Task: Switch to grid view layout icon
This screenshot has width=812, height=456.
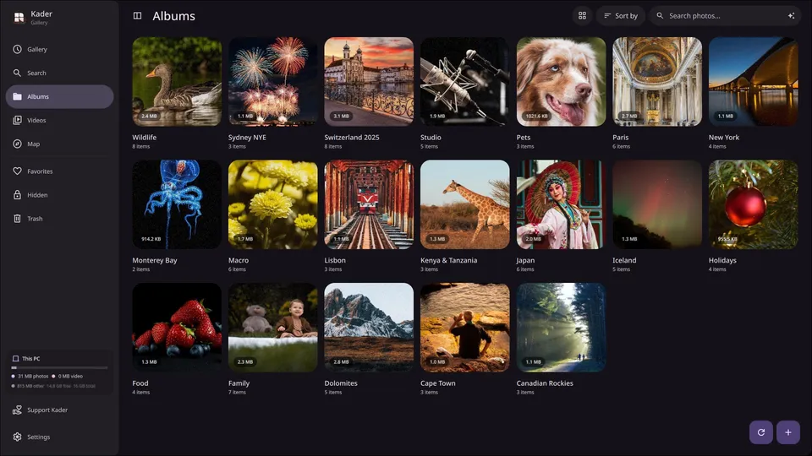Action: click(x=582, y=15)
